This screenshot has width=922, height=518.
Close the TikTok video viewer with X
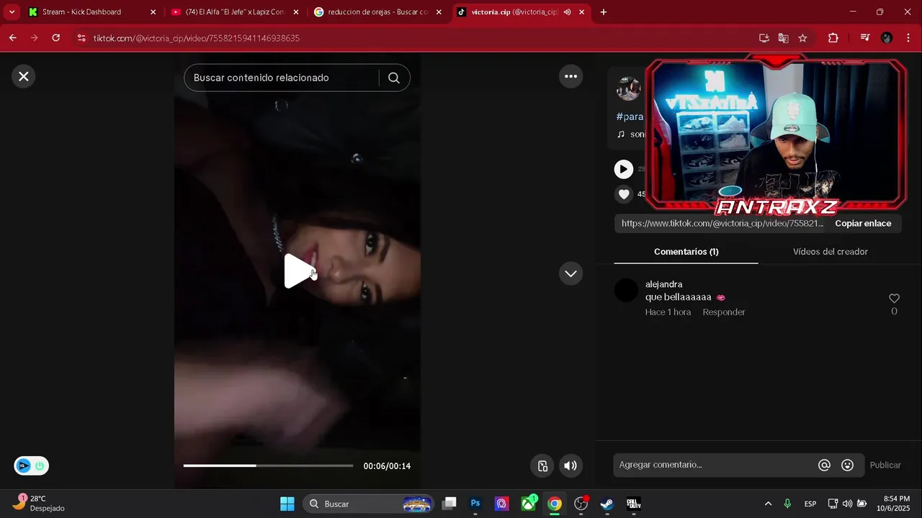pos(24,76)
